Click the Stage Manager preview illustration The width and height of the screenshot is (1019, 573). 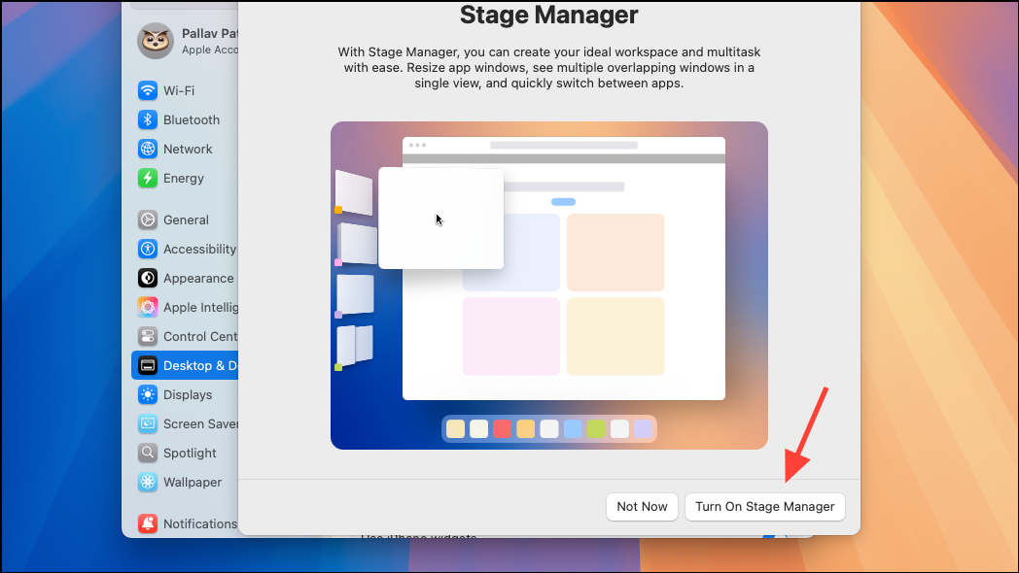(x=549, y=286)
